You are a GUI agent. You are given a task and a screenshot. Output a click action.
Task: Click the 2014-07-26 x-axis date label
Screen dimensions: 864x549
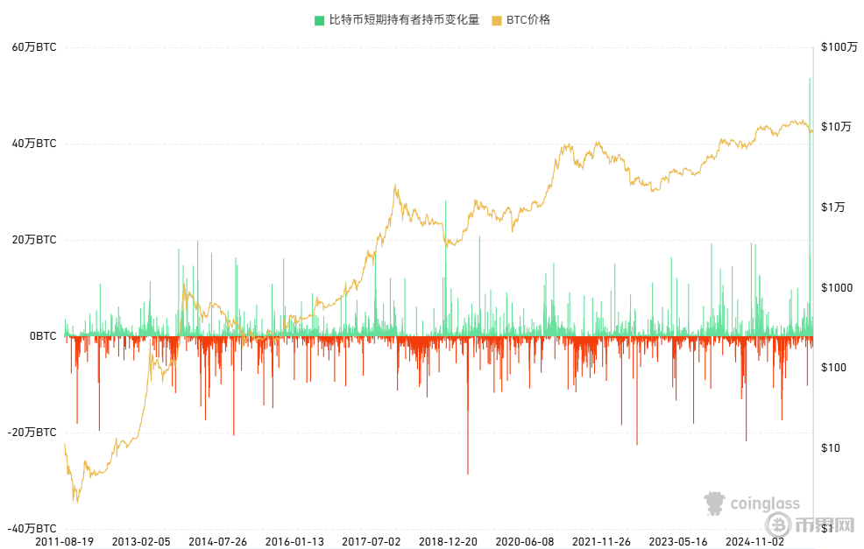tap(218, 541)
